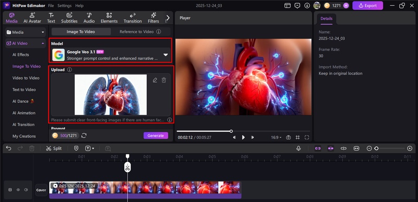Viewport: 418px width, 202px height.
Task: Click the Export button
Action: (368, 6)
